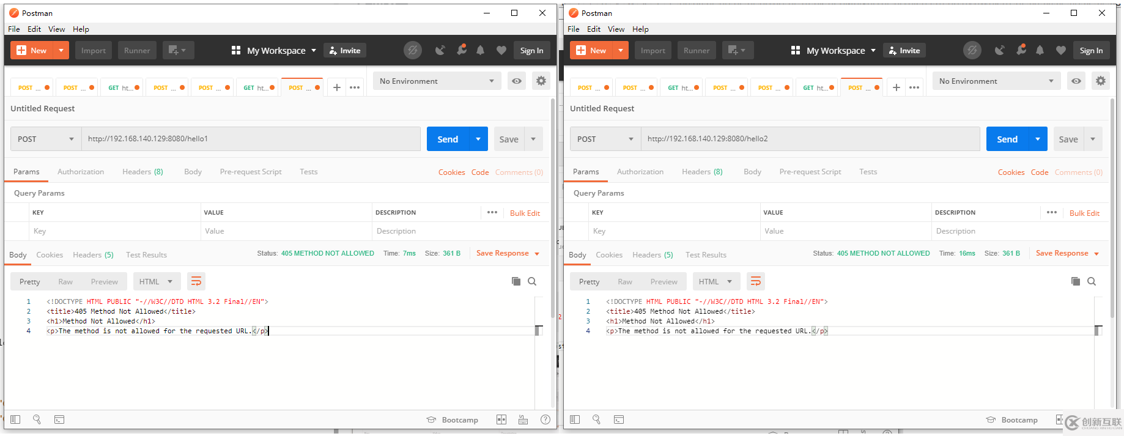Screen dimensions: 1124x436
Task: Switch two-pane layout icon in left status bar
Action: (501, 419)
